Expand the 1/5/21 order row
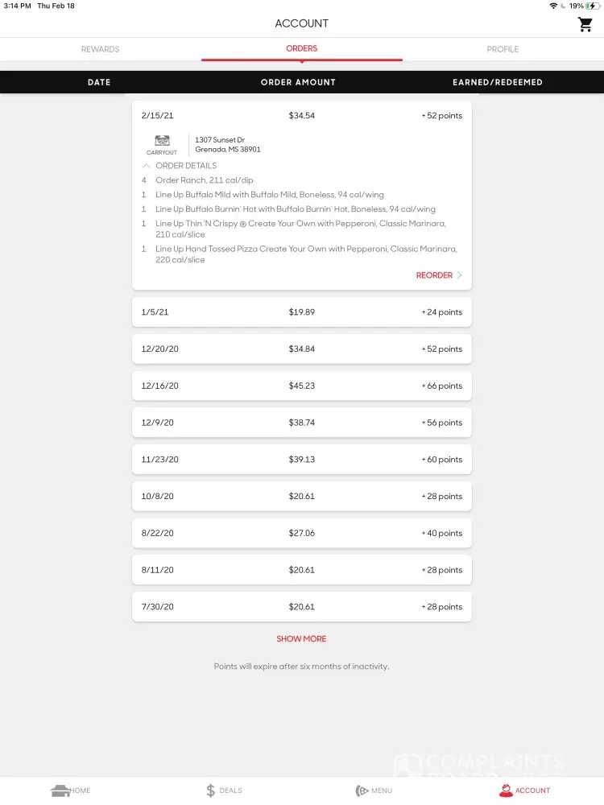The image size is (604, 805). 301,312
